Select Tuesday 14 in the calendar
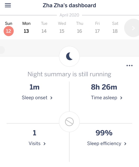Screen dimensions: 139x167 tap(44, 31)
